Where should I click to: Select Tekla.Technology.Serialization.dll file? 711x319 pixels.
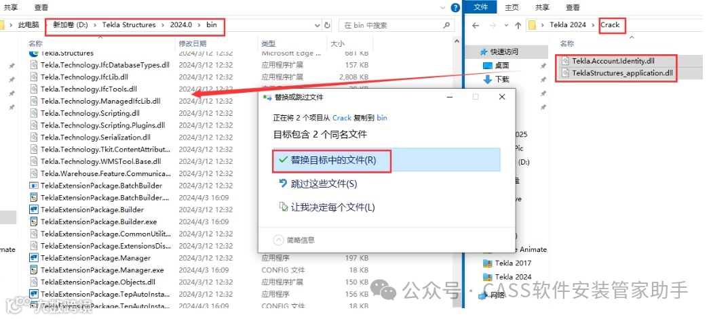tap(96, 137)
